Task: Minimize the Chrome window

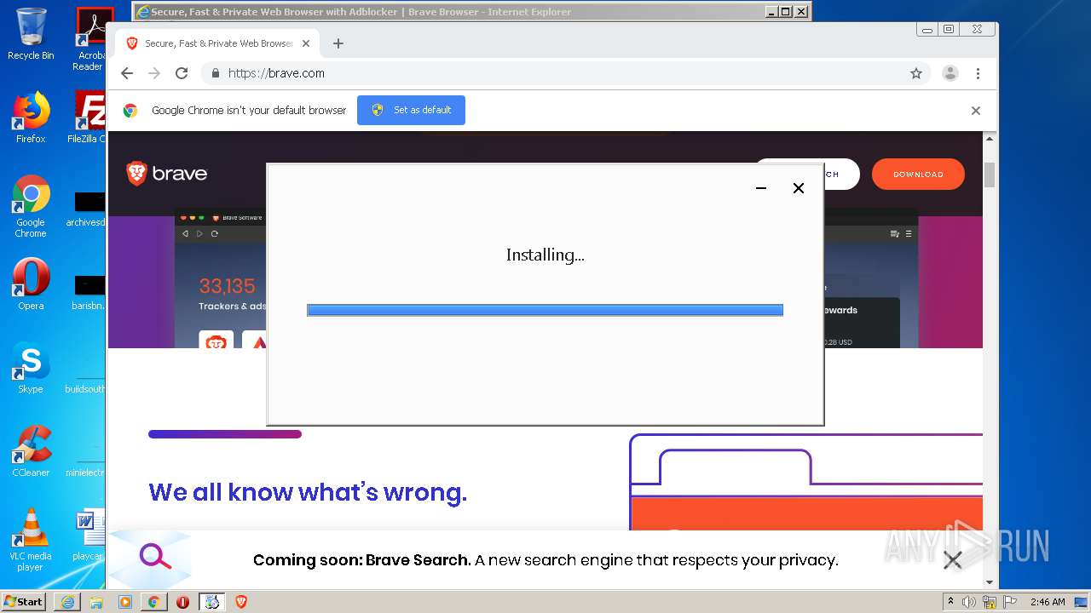Action: tap(926, 29)
